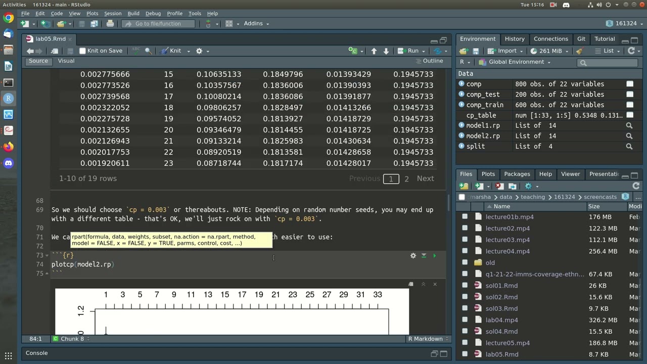
Task: Click the broom clear environment icon
Action: (580, 51)
